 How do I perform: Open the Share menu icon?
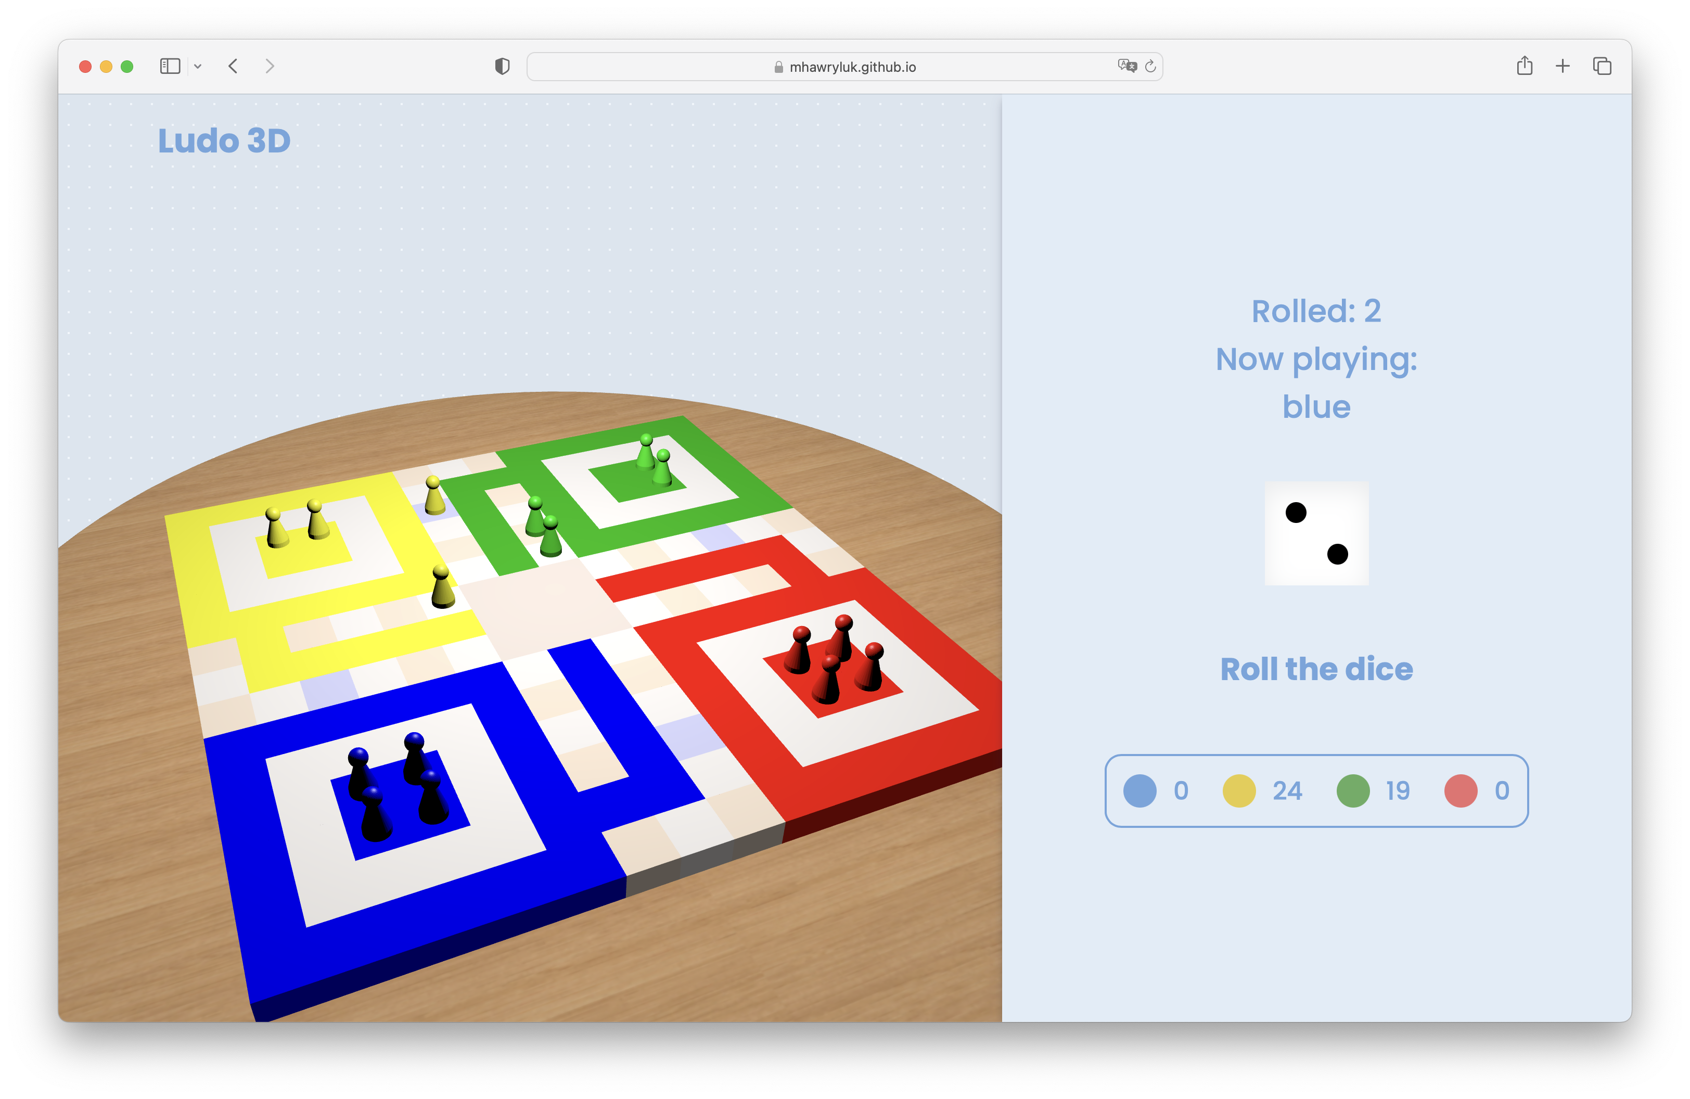1524,66
